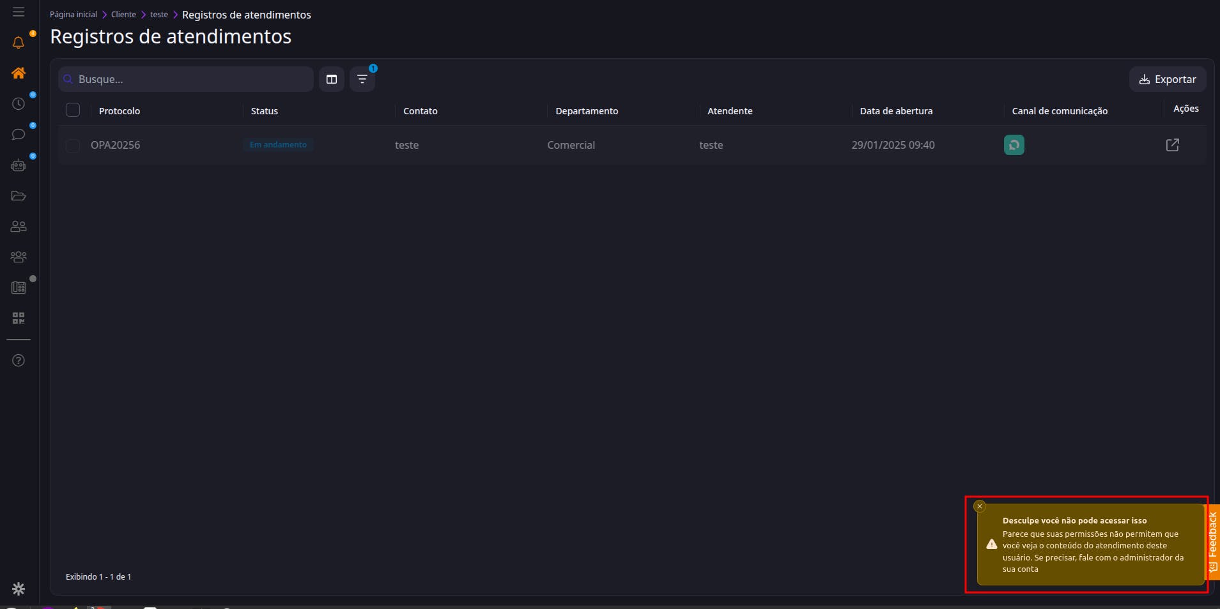Click 'Comercial' department cell

click(571, 145)
